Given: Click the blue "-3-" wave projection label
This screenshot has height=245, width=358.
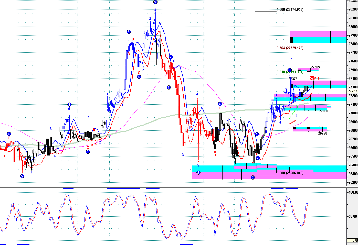Looking at the screenshot, I should tap(291, 58).
